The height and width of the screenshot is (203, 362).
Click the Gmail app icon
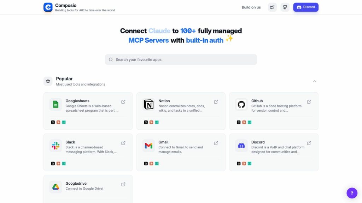click(148, 146)
